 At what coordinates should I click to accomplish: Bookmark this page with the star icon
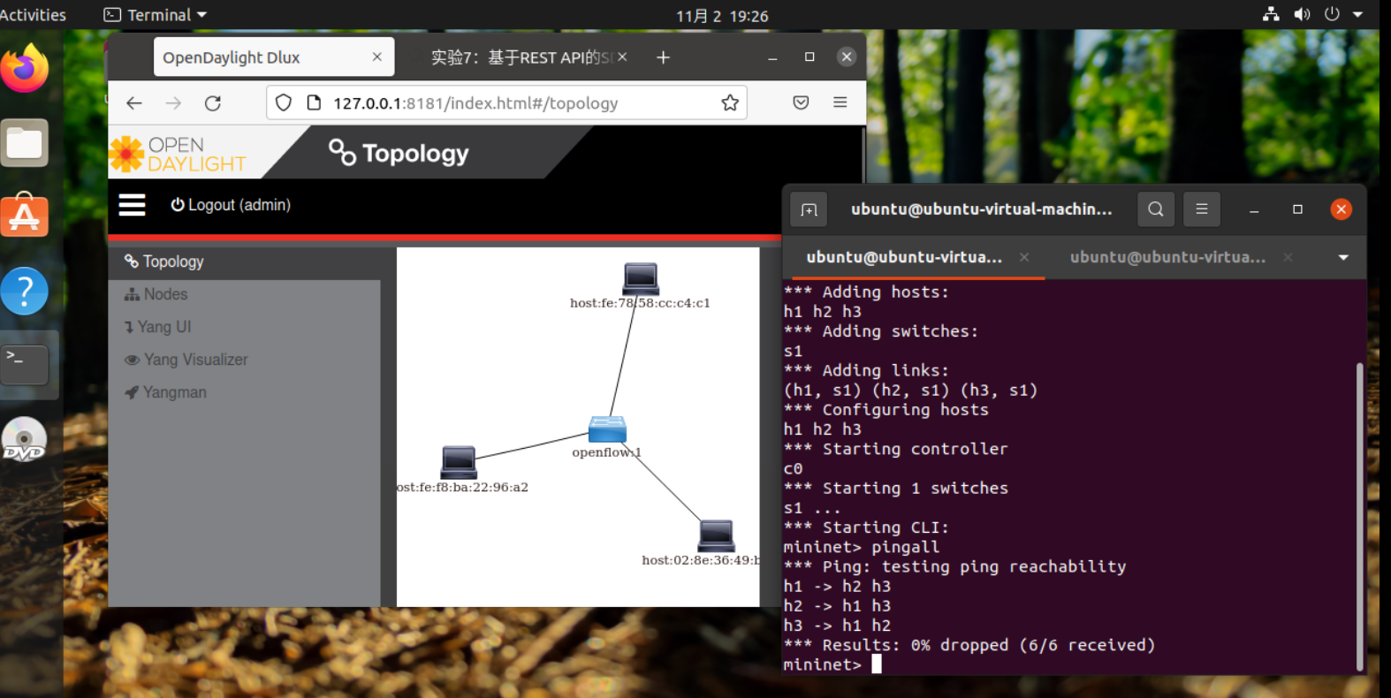tap(730, 103)
